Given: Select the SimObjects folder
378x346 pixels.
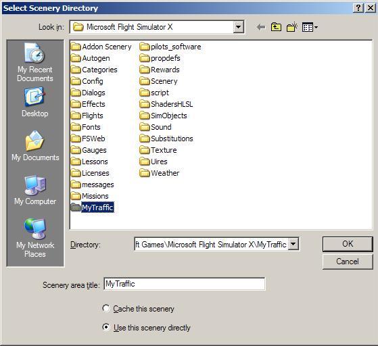Looking at the screenshot, I should (164, 116).
